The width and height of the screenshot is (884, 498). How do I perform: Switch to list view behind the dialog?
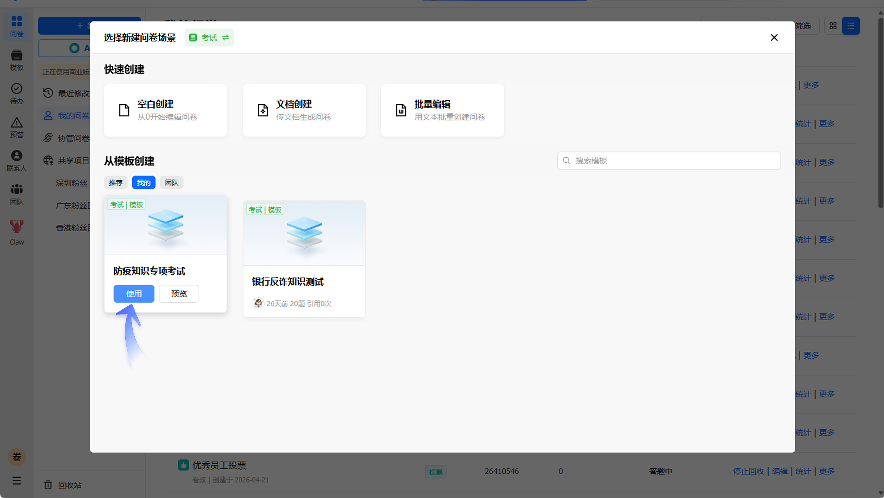(x=851, y=26)
